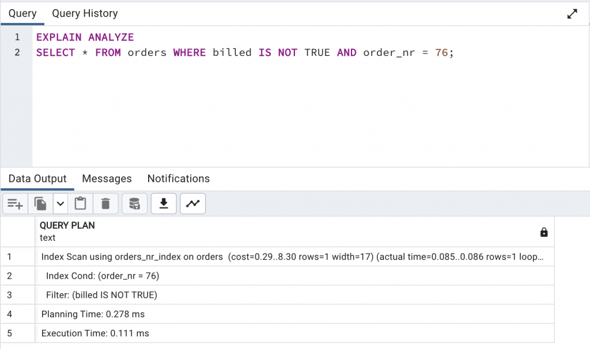The image size is (590, 349).
Task: Click the 'orders' table name in the query
Action: (x=147, y=52)
